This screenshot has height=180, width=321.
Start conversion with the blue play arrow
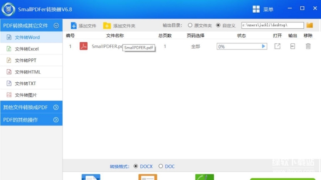(x=263, y=46)
